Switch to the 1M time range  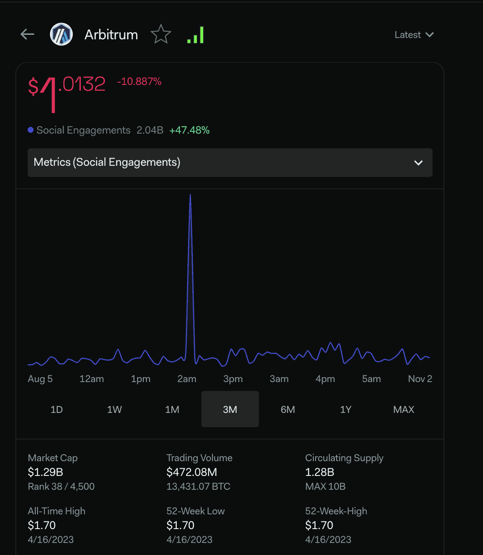(172, 409)
